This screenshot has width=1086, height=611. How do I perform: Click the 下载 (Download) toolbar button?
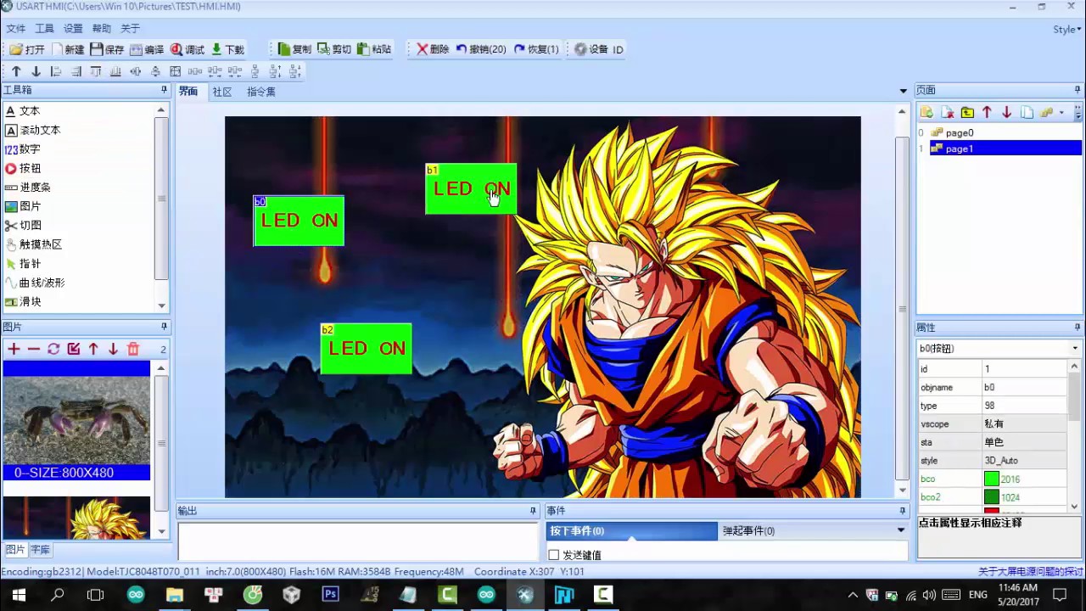(227, 49)
